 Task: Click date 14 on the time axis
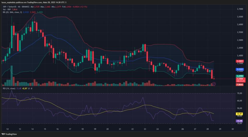[32, 129]
